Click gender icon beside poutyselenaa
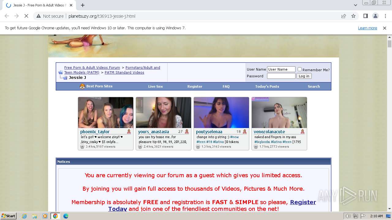 [245, 132]
